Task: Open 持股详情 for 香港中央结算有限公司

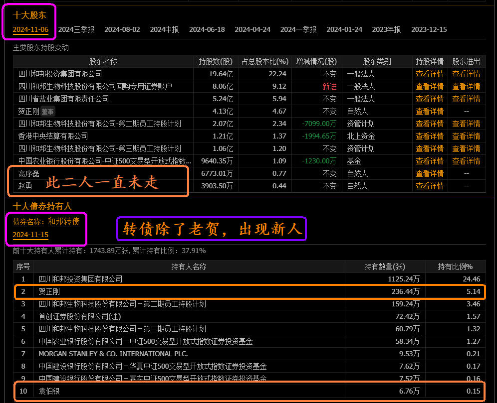Action: (430, 136)
